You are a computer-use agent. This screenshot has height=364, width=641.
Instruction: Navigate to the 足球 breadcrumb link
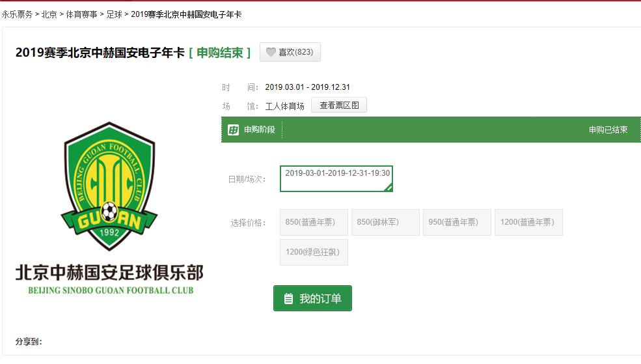click(114, 14)
